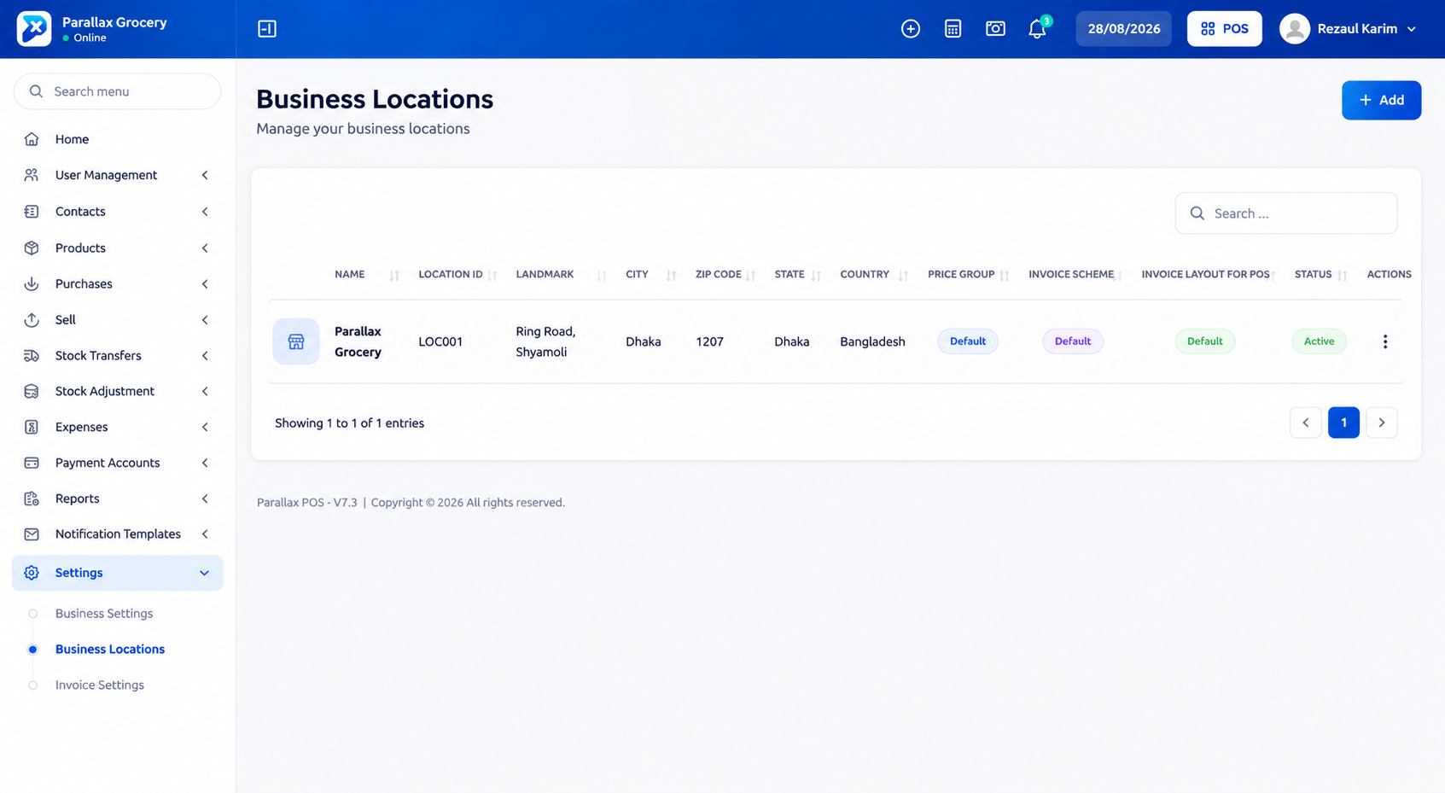Click the next page arrow
The height and width of the screenshot is (793, 1445).
pos(1382,423)
